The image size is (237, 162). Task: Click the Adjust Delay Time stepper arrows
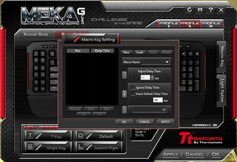pos(152,77)
